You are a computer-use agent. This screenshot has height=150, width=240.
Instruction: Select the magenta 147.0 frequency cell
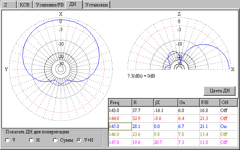[120, 142]
